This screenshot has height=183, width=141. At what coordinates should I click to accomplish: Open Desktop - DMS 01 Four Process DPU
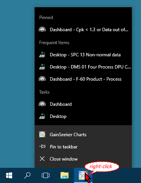83,67
